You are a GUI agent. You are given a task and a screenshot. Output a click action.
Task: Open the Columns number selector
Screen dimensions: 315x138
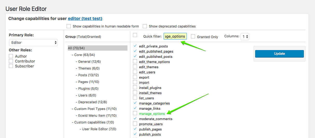245,37
